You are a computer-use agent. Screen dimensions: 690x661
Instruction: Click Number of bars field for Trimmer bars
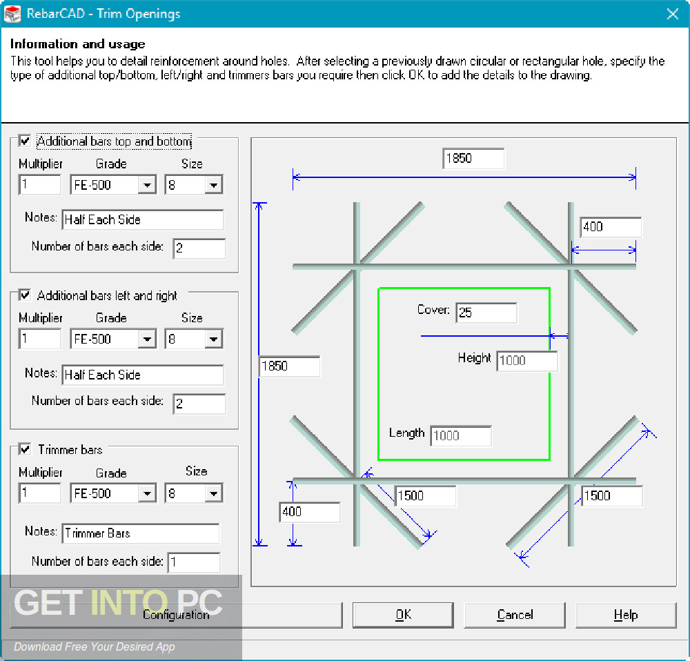tap(194, 562)
